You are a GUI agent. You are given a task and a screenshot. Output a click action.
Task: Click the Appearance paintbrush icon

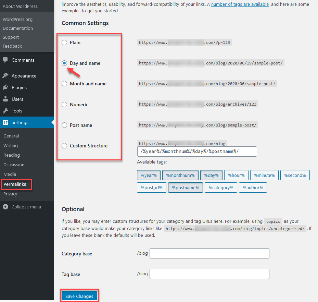tap(5, 75)
